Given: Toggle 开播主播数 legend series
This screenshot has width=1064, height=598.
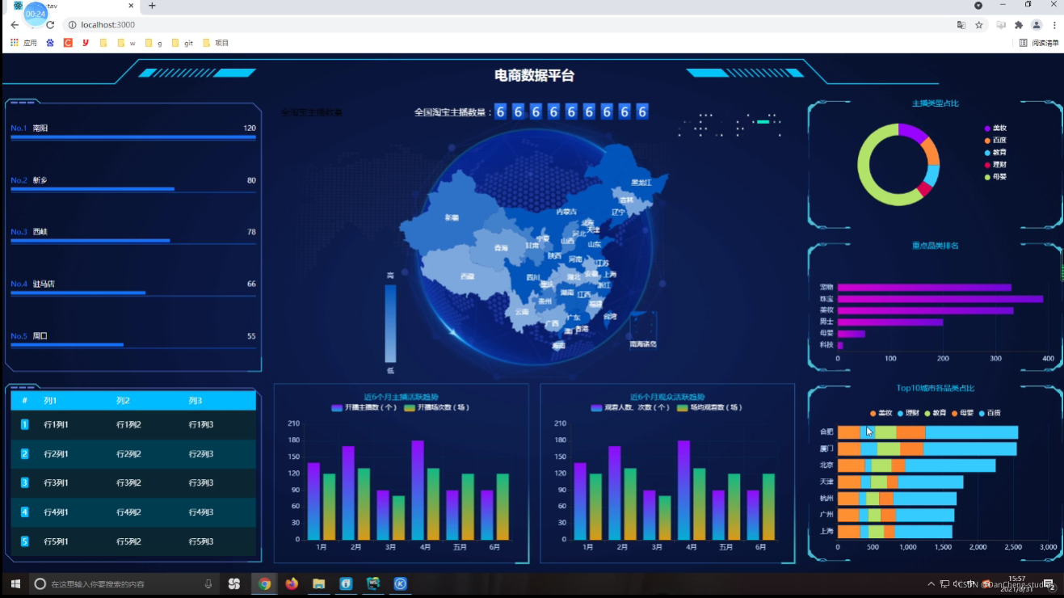Looking at the screenshot, I should pos(364,407).
